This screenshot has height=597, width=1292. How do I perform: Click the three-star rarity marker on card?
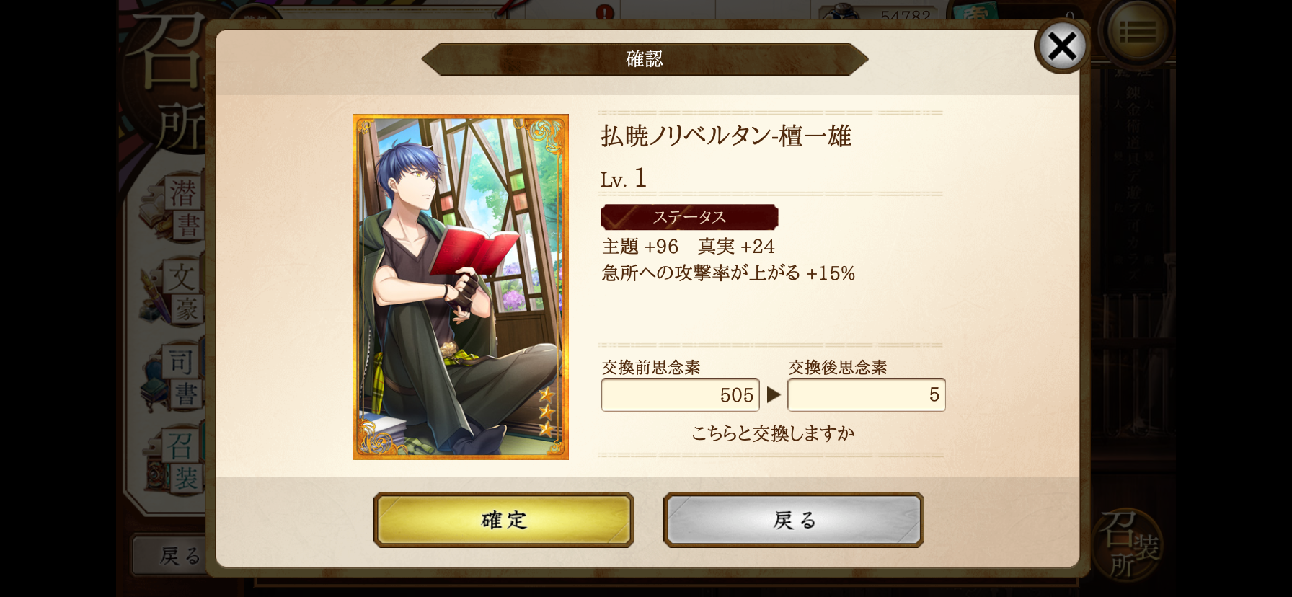[x=547, y=412]
